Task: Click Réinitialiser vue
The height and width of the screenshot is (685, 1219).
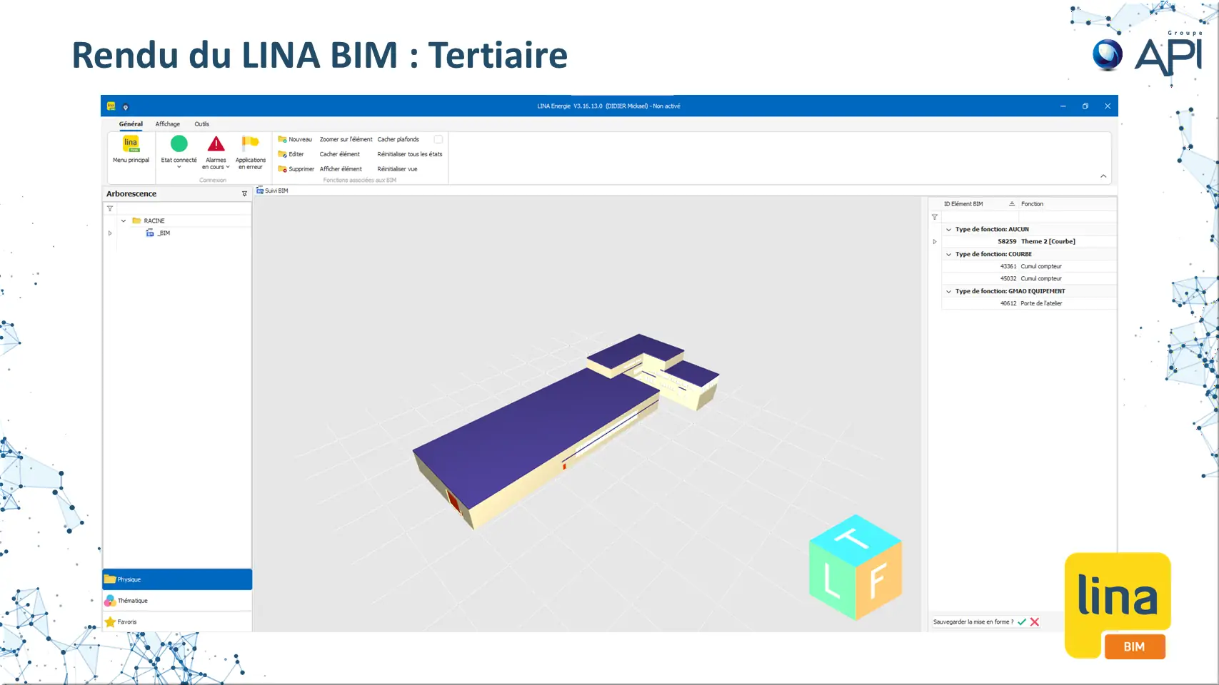Action: [x=397, y=169]
